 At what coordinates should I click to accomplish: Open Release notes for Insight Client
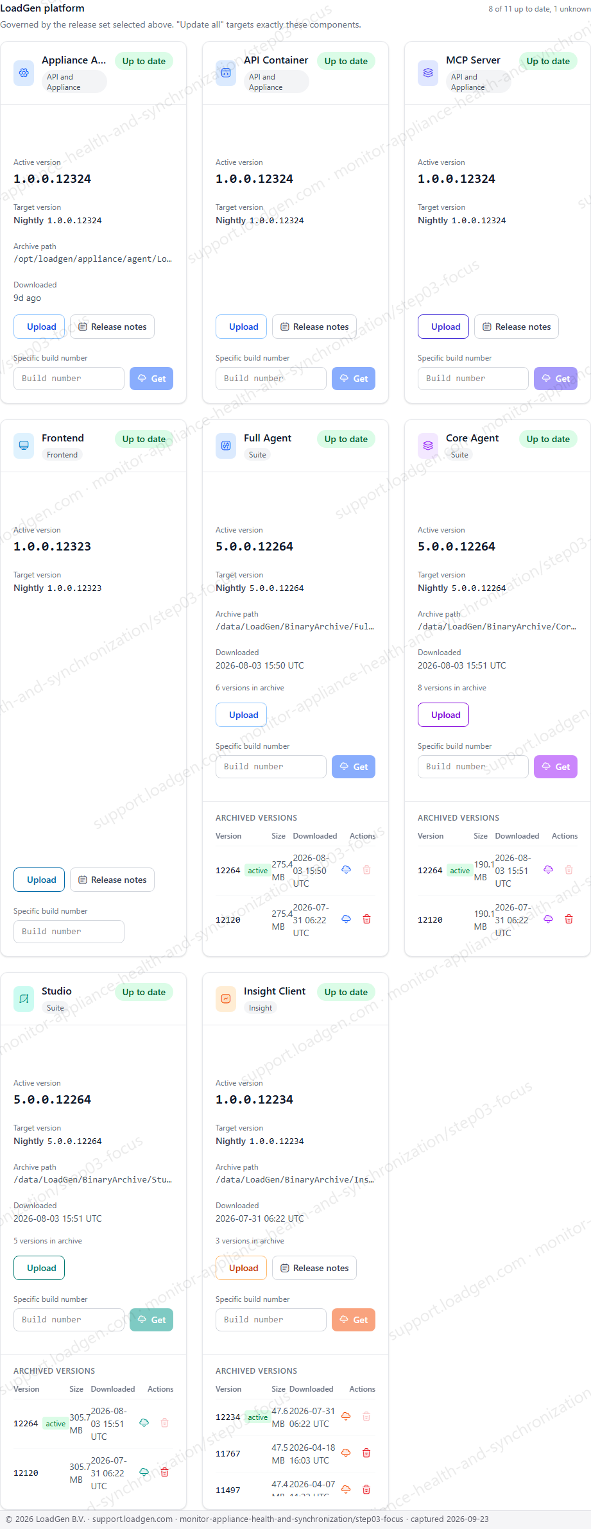coord(314,1268)
